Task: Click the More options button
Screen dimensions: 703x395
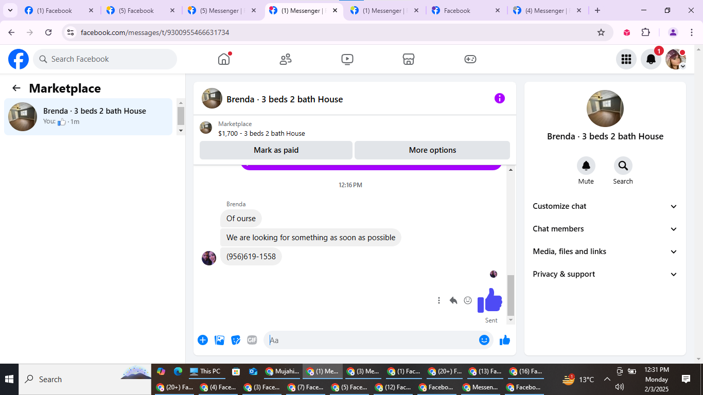Action: 432,150
